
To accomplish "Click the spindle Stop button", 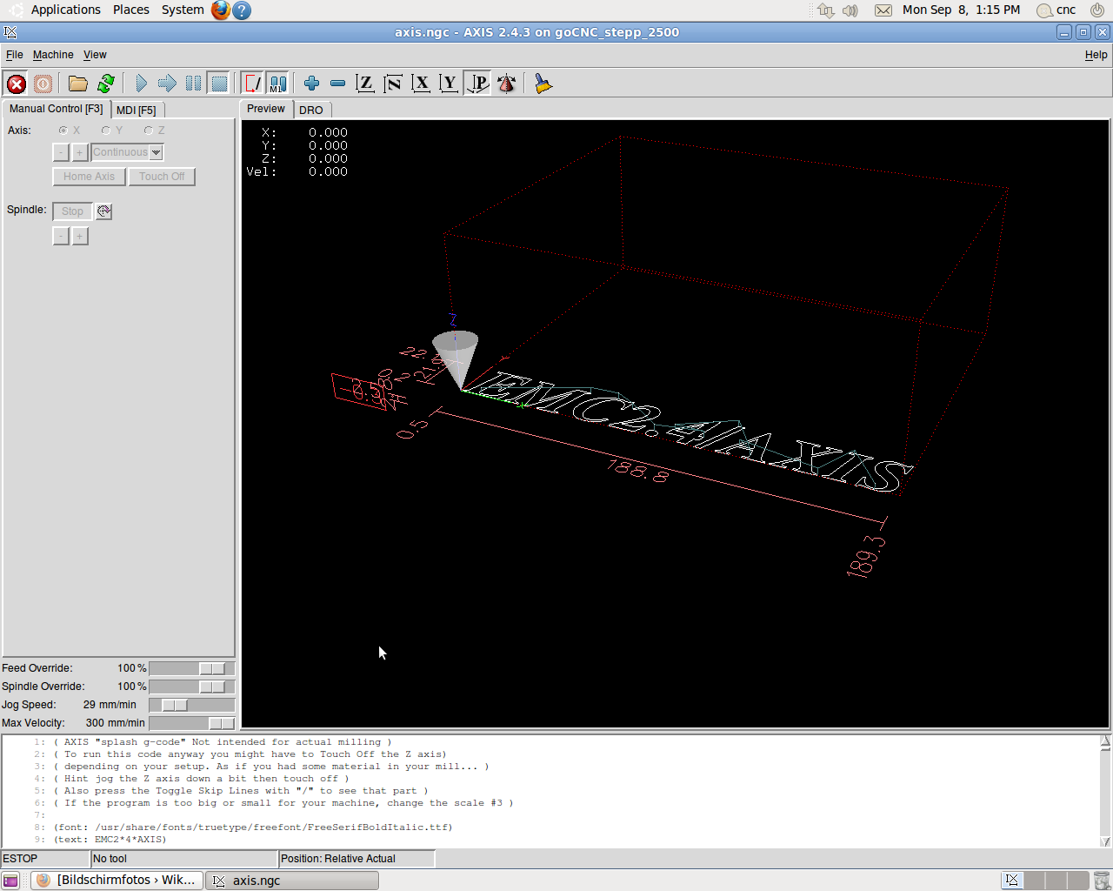I will tap(73, 211).
